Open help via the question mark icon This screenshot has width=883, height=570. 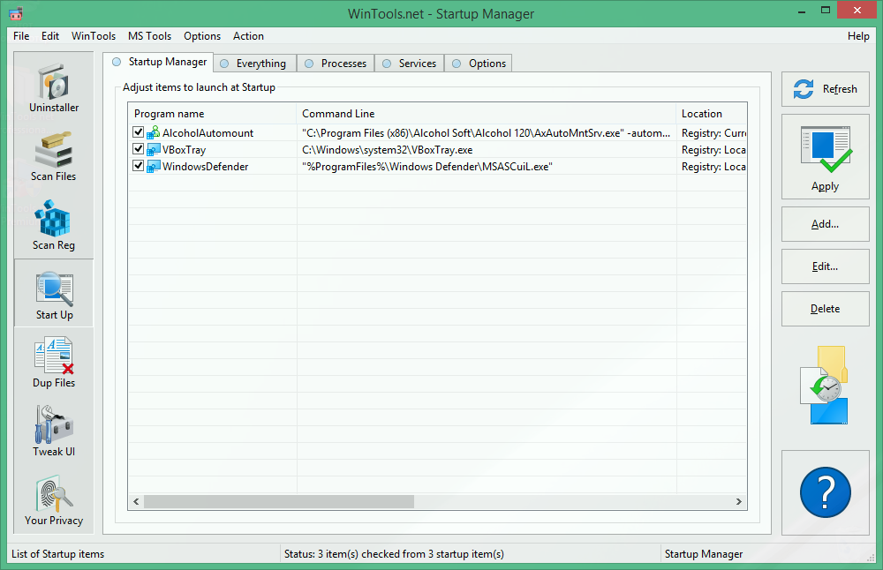pyautogui.click(x=825, y=491)
